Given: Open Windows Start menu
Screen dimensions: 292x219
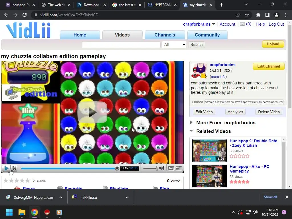Looking at the screenshot, I should coord(9,212).
